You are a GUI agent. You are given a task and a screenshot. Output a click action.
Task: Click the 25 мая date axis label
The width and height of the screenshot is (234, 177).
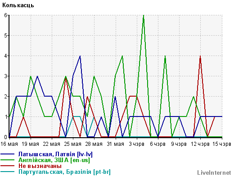pyautogui.click(x=73, y=144)
